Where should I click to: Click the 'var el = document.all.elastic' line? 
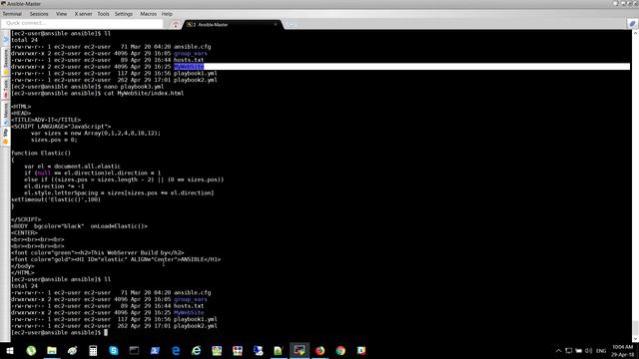coord(72,167)
